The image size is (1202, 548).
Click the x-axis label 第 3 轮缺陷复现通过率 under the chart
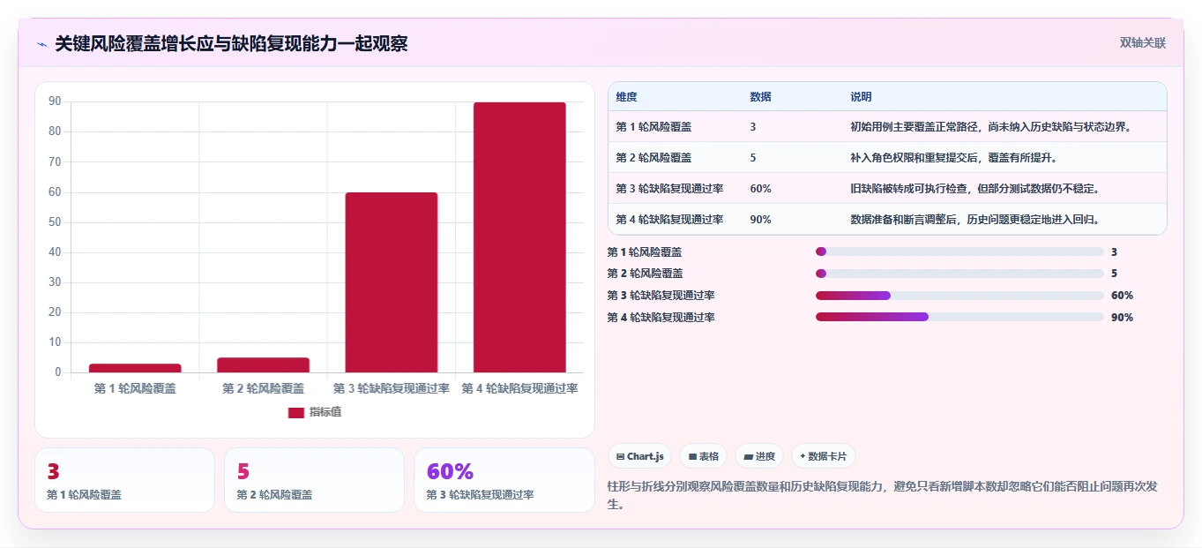392,388
